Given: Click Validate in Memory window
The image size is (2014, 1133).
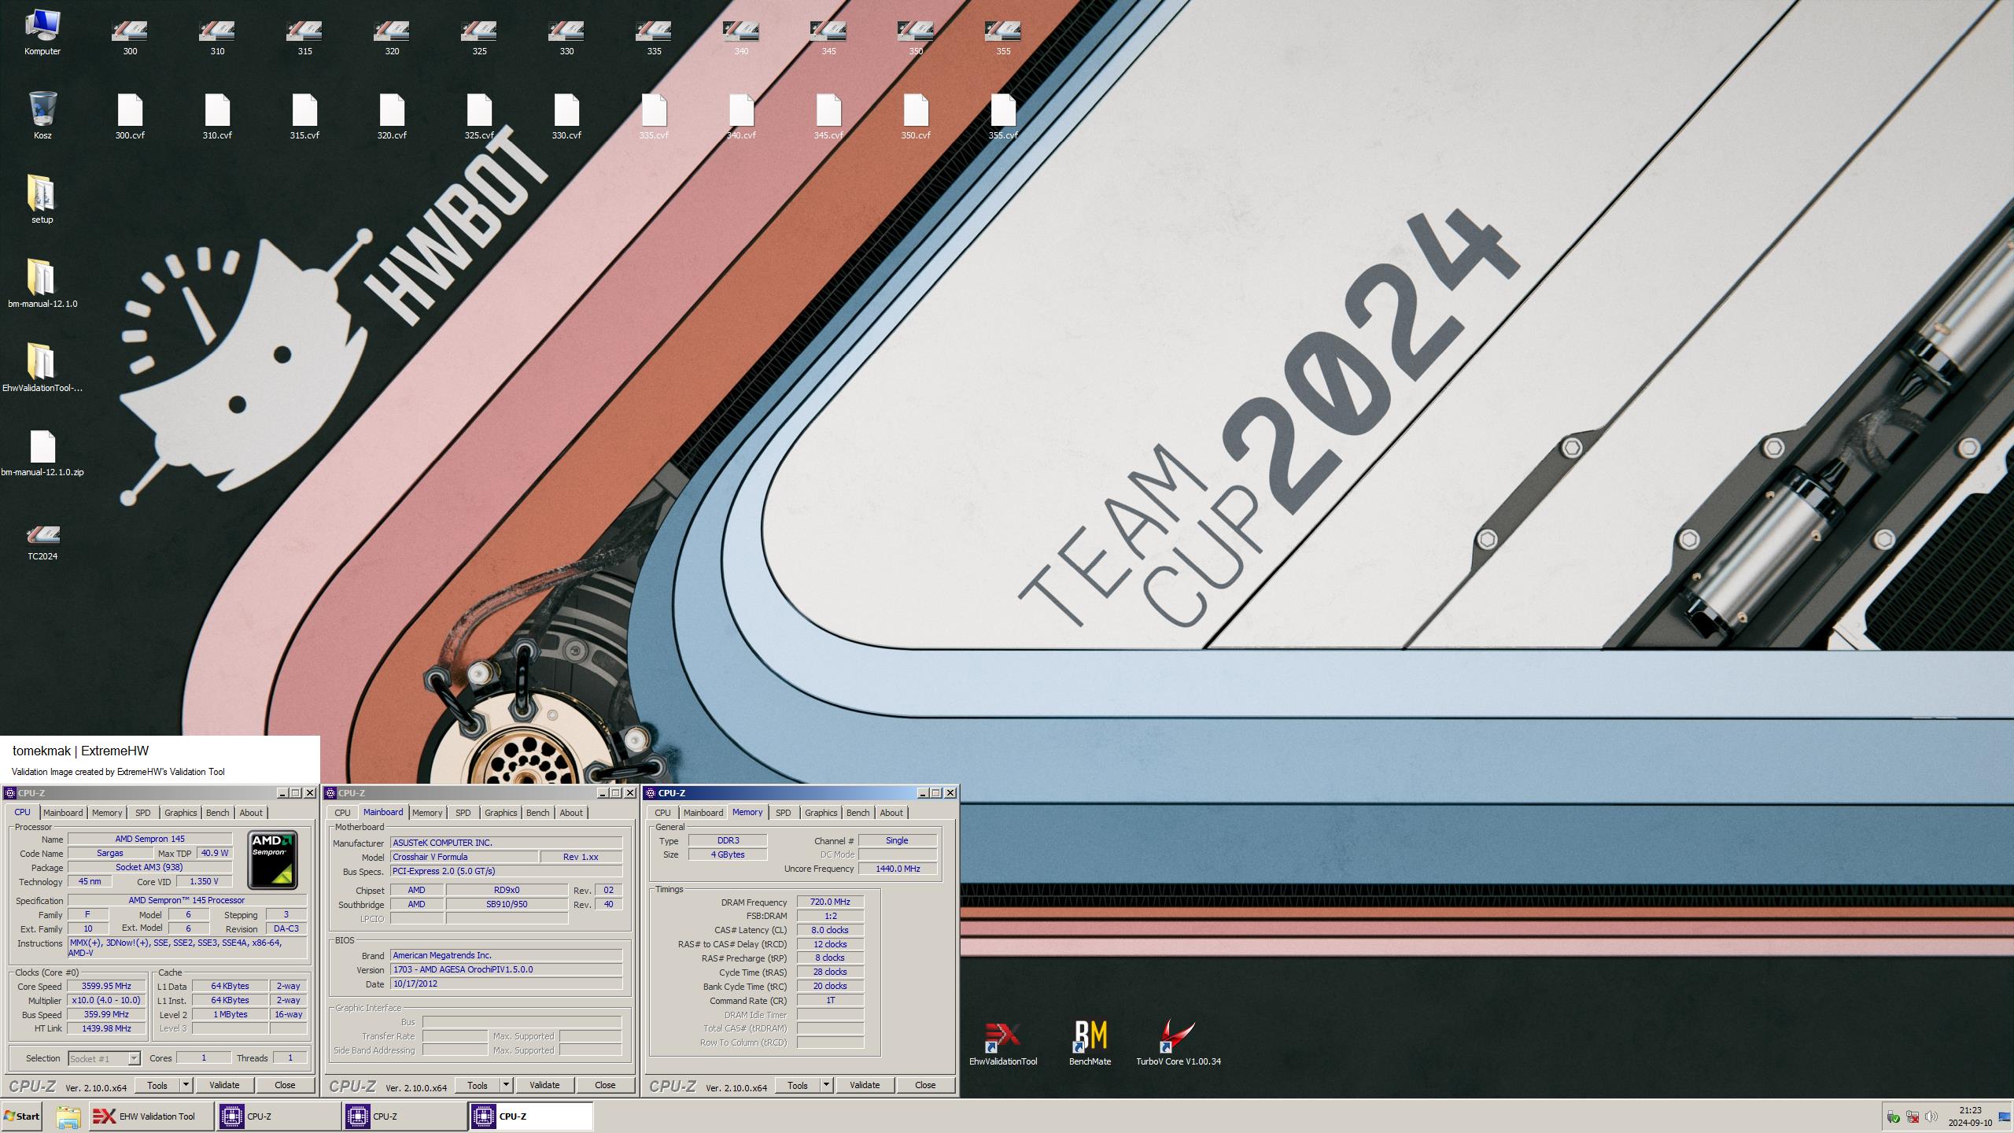Looking at the screenshot, I should 865,1085.
